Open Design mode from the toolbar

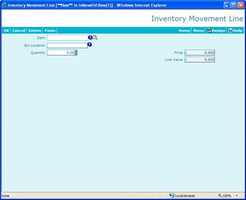[216, 31]
